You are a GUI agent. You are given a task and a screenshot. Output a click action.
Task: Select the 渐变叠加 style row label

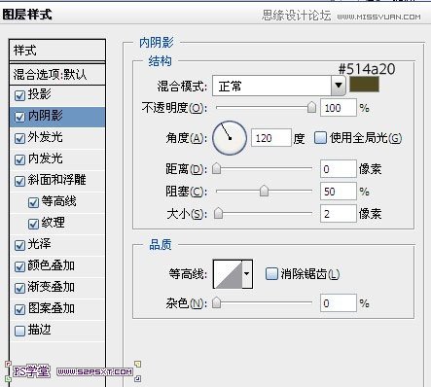[51, 287]
